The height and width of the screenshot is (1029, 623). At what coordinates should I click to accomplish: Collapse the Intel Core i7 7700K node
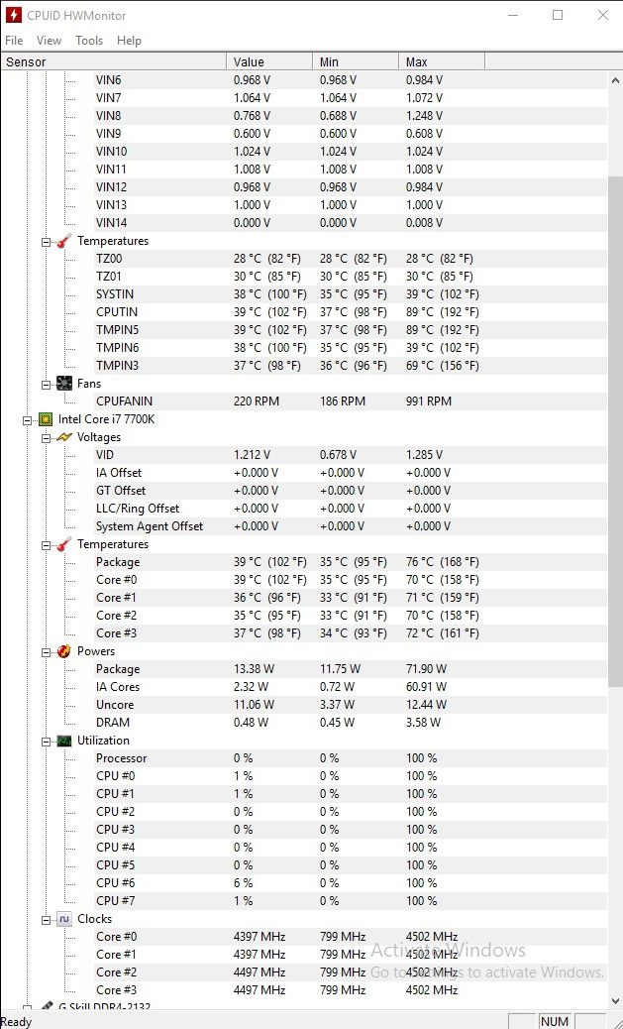click(x=27, y=419)
